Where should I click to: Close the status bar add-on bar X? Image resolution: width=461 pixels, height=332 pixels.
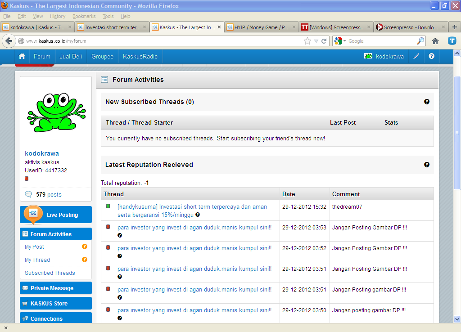(5, 328)
